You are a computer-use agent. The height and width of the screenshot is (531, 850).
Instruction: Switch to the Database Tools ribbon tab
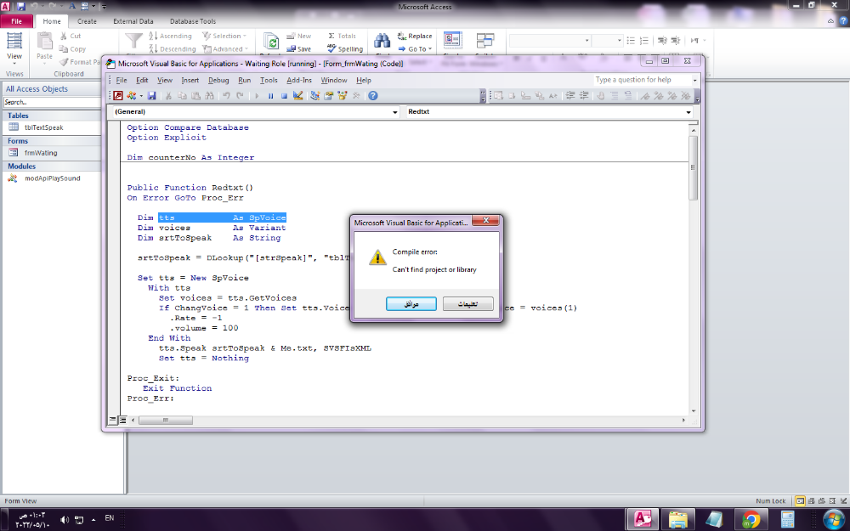[192, 21]
